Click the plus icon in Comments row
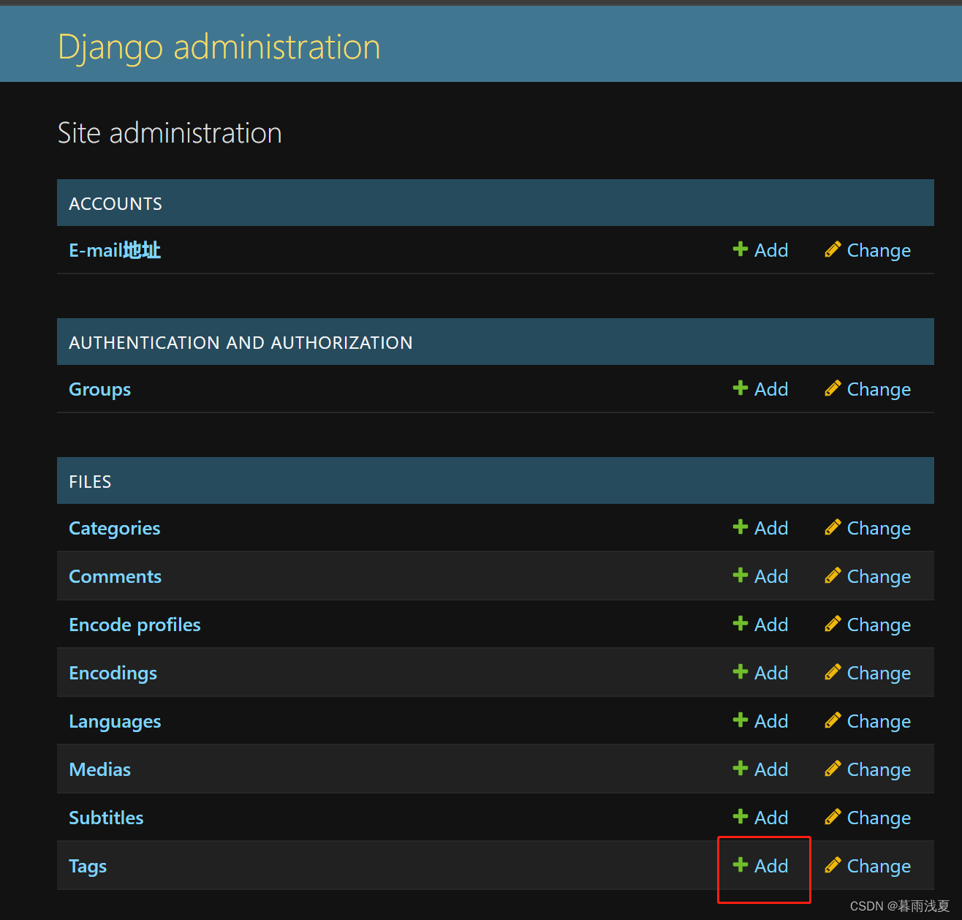This screenshot has width=962, height=920. (x=741, y=576)
